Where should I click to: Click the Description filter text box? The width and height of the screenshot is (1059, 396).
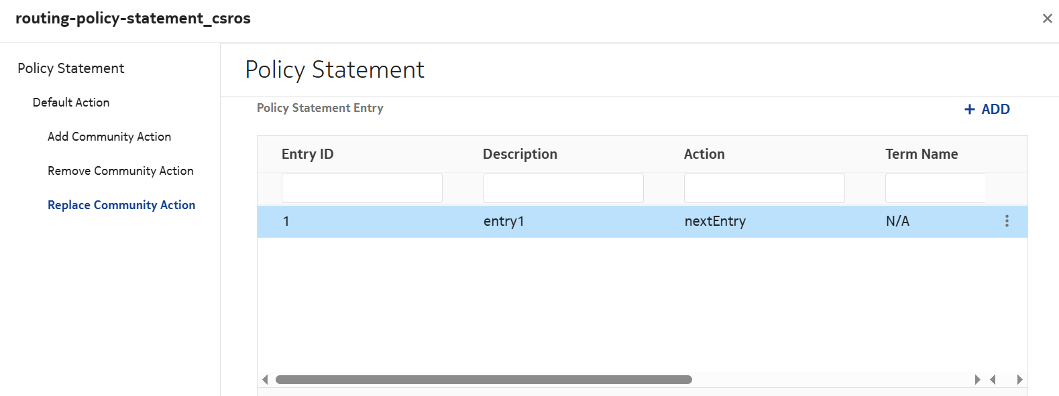click(x=563, y=188)
